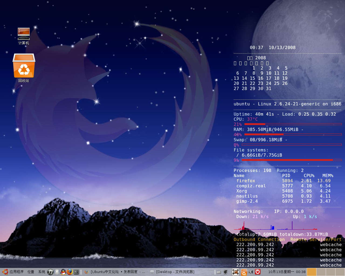Image resolution: width=345 pixels, height=276 pixels.
Task: Click the volume speaker icon in panel
Action: pyautogui.click(x=251, y=272)
